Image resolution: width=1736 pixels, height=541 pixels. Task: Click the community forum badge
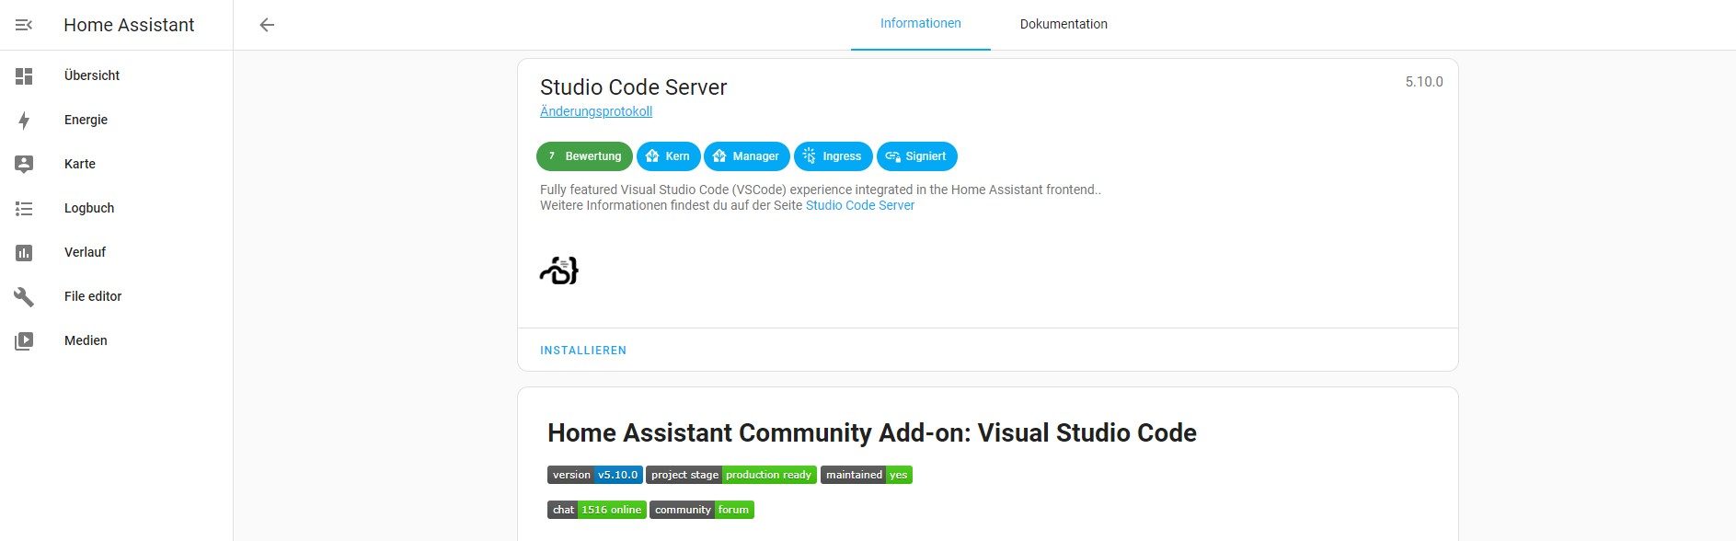702,510
